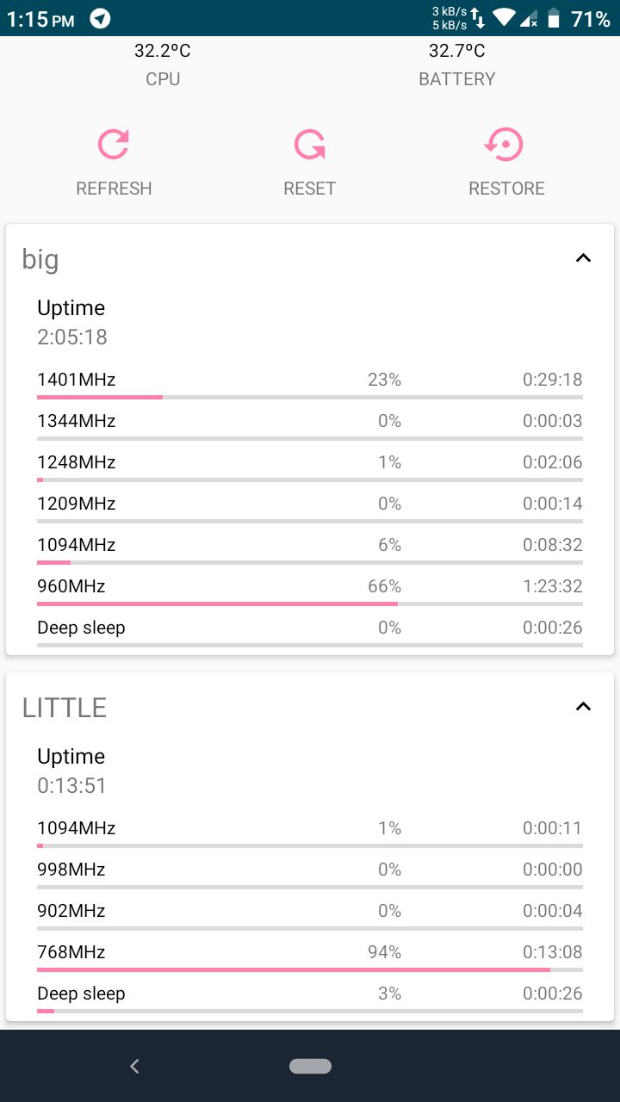Screen dimensions: 620x1102
Task: Select the REFRESH label
Action: pyautogui.click(x=114, y=189)
